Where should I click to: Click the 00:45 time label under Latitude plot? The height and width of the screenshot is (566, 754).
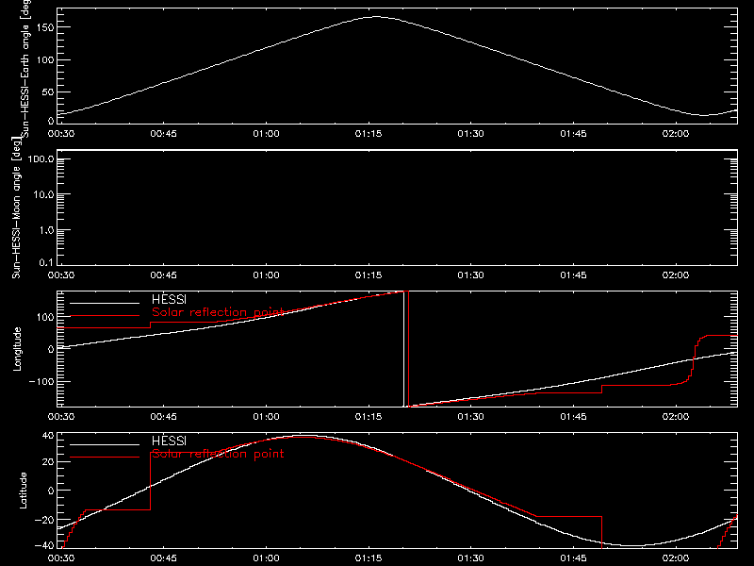click(163, 558)
